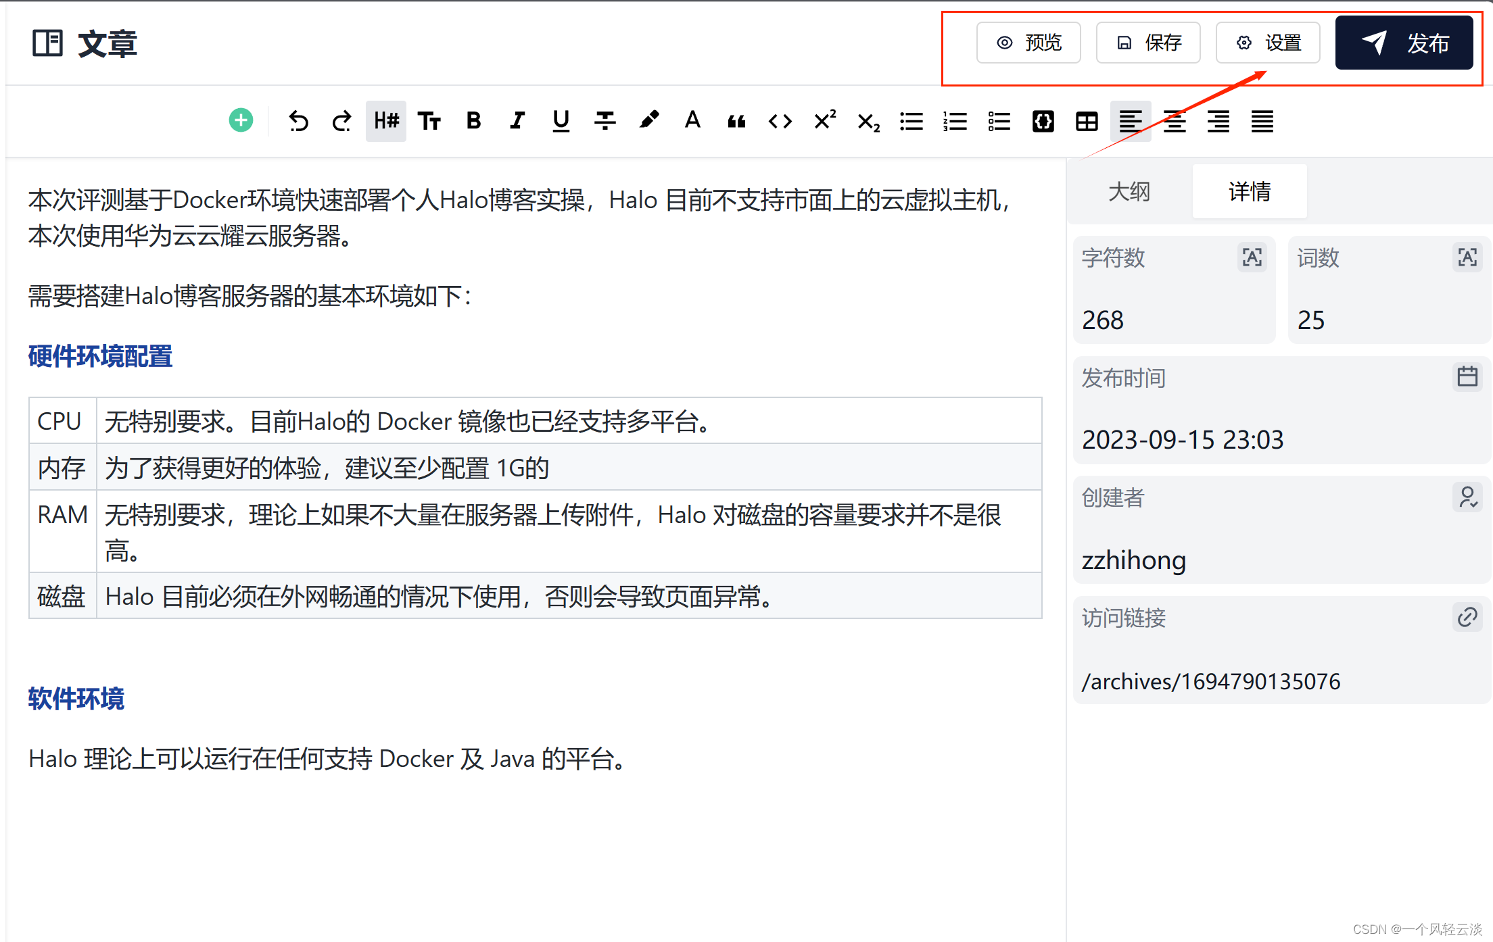
Task: Click the 硬件环境配置 heading text
Action: [x=100, y=356]
